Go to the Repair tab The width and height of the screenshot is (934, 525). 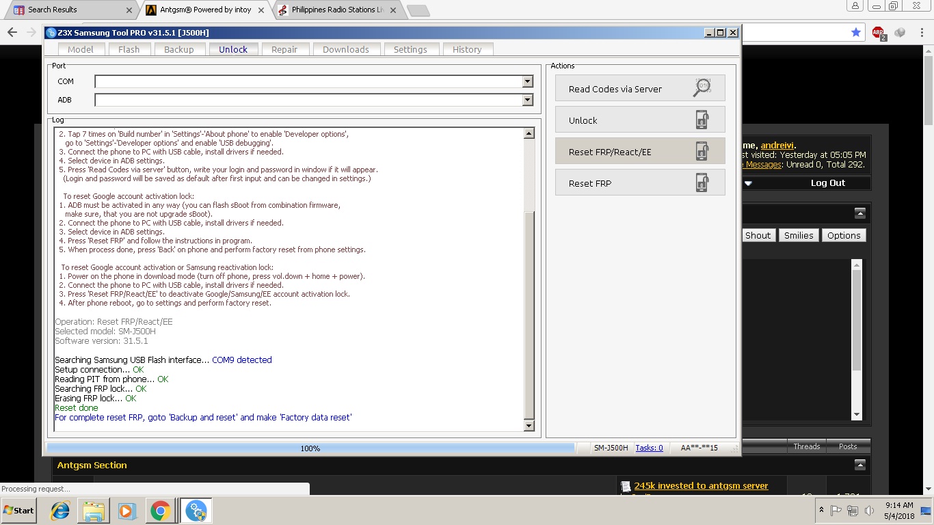point(284,49)
